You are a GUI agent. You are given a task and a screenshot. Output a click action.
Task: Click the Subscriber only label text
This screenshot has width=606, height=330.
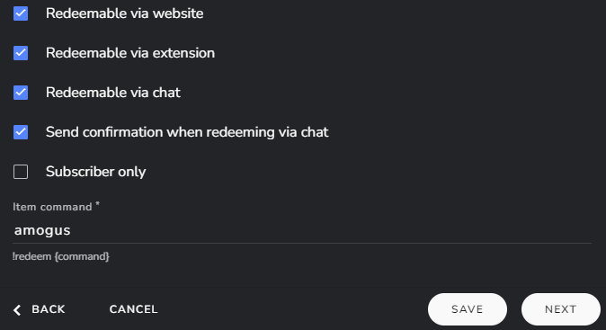click(x=96, y=172)
